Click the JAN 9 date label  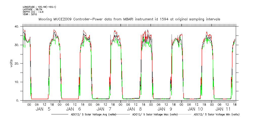pos(165,109)
